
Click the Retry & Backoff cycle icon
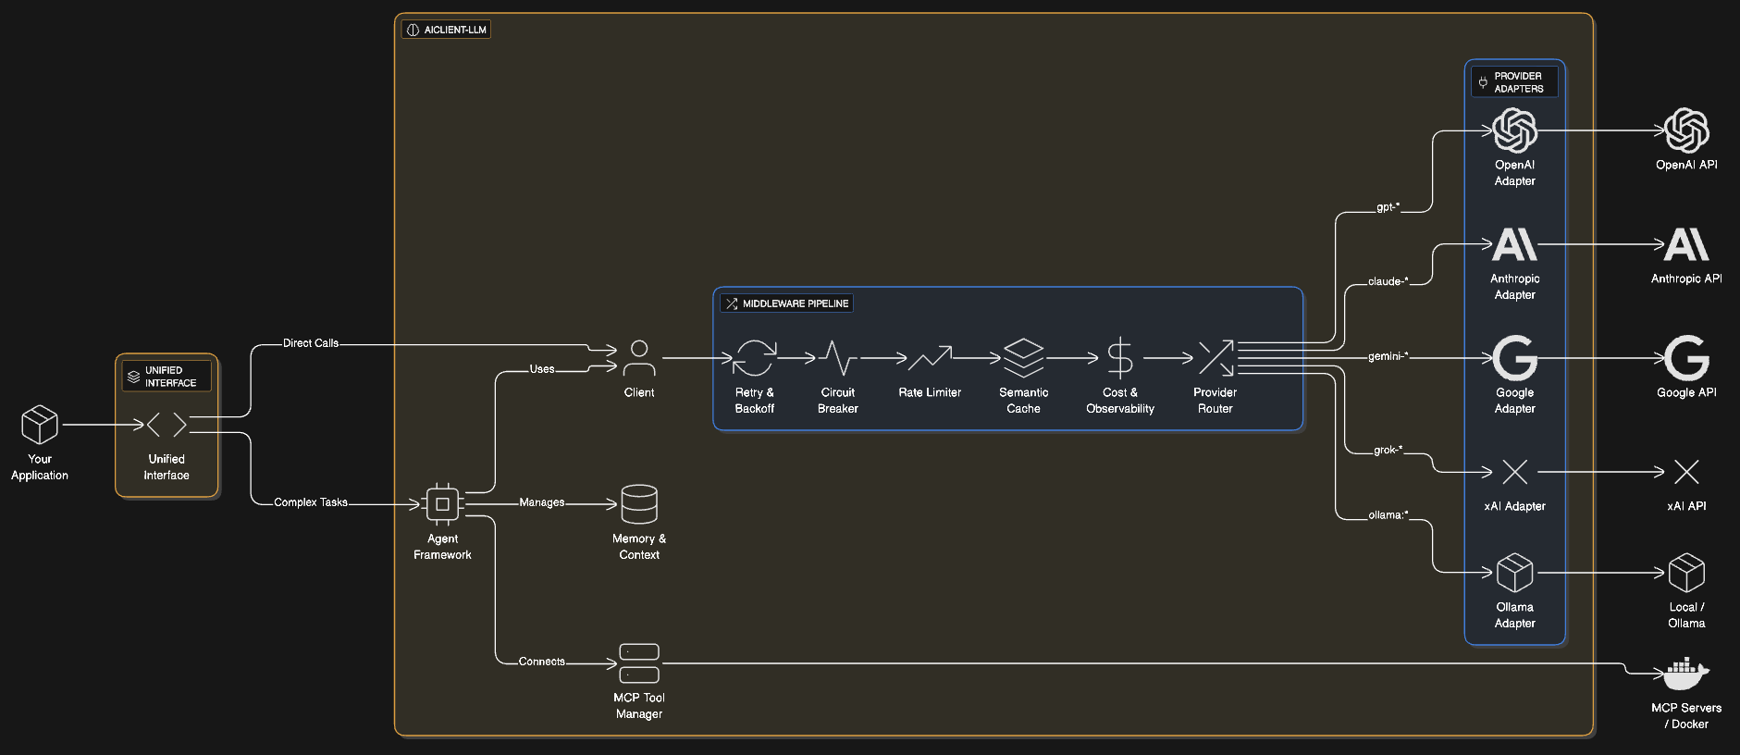(755, 358)
